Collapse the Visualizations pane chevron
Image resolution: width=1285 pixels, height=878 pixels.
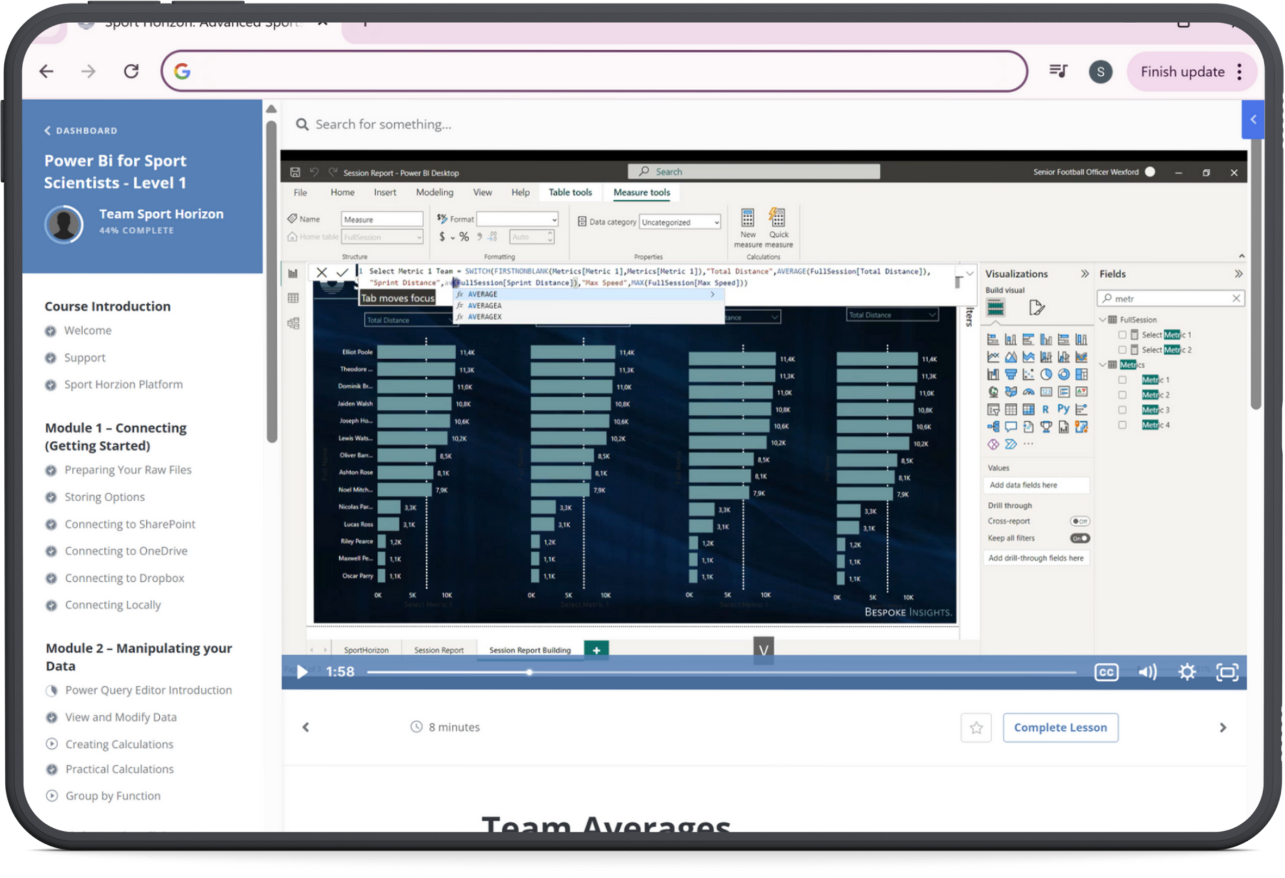[1084, 274]
